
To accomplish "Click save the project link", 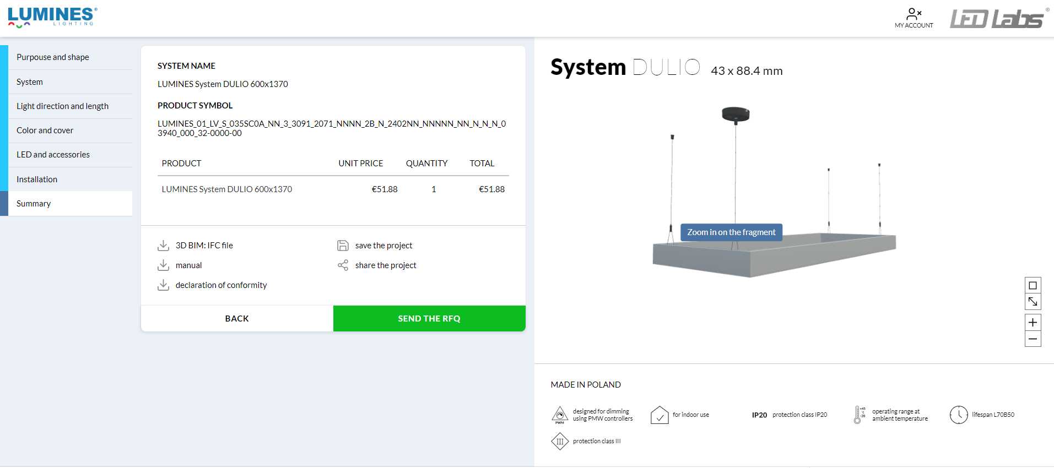I will pos(383,246).
